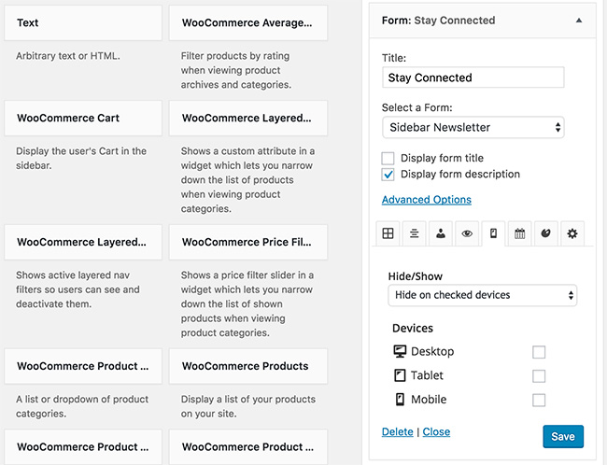
Task: Click the "Arbitrary text or HTML." description
Action: click(x=68, y=56)
